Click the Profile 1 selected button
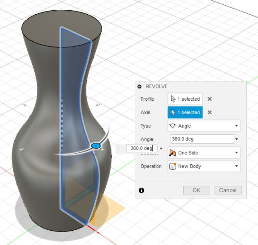Screen dimensions: 258x245 coord(185,99)
